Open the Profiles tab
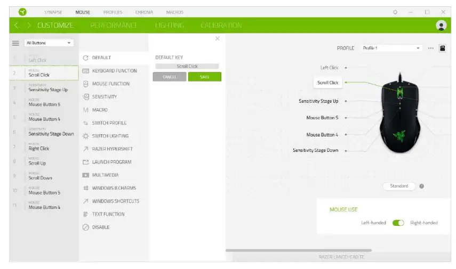 coord(113,12)
